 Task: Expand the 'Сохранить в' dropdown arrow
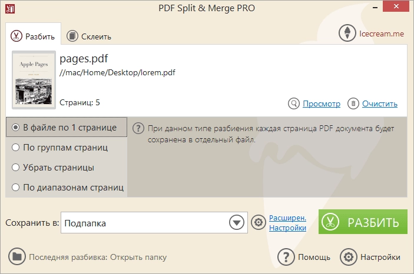(x=237, y=223)
